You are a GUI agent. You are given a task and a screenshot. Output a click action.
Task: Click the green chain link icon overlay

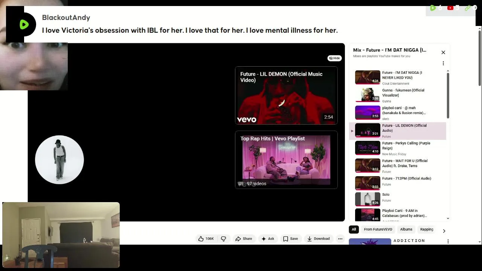tap(467, 8)
